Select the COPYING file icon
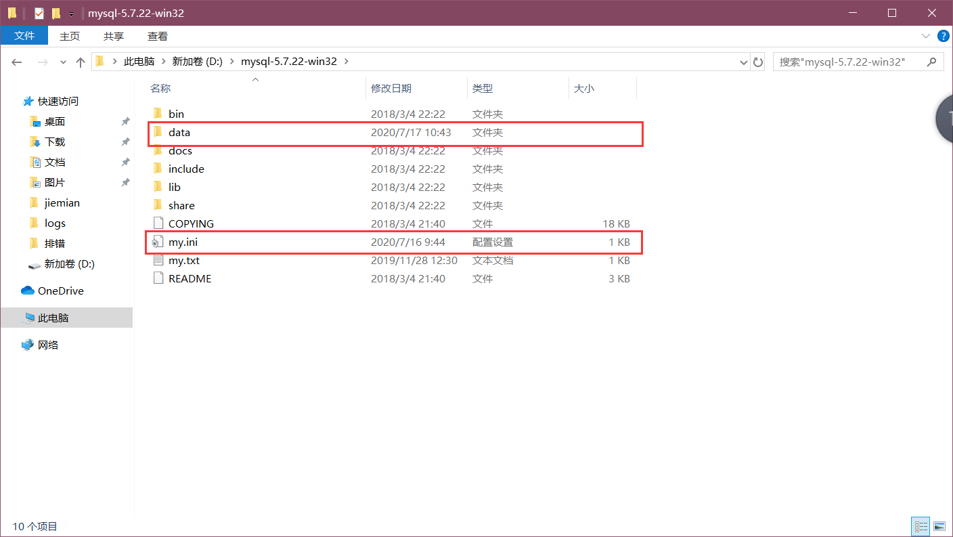Viewport: 953px width, 537px height. (158, 223)
